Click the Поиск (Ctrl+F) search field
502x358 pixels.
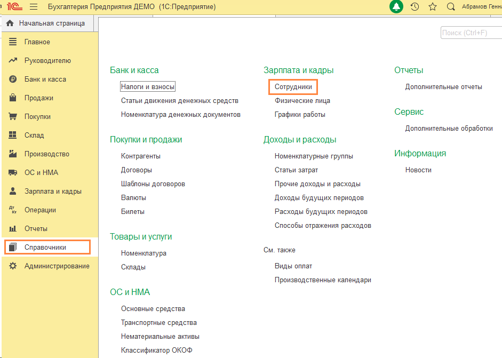[x=471, y=33]
